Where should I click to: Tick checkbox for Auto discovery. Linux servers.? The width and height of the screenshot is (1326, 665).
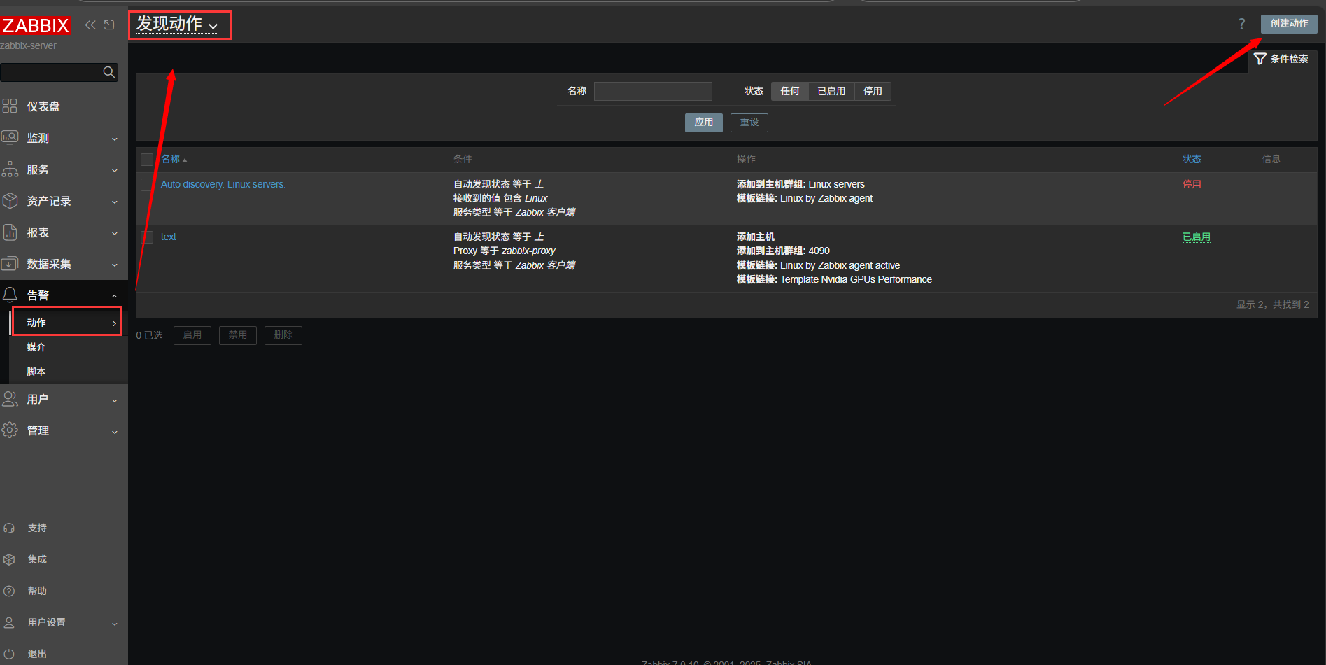(147, 185)
